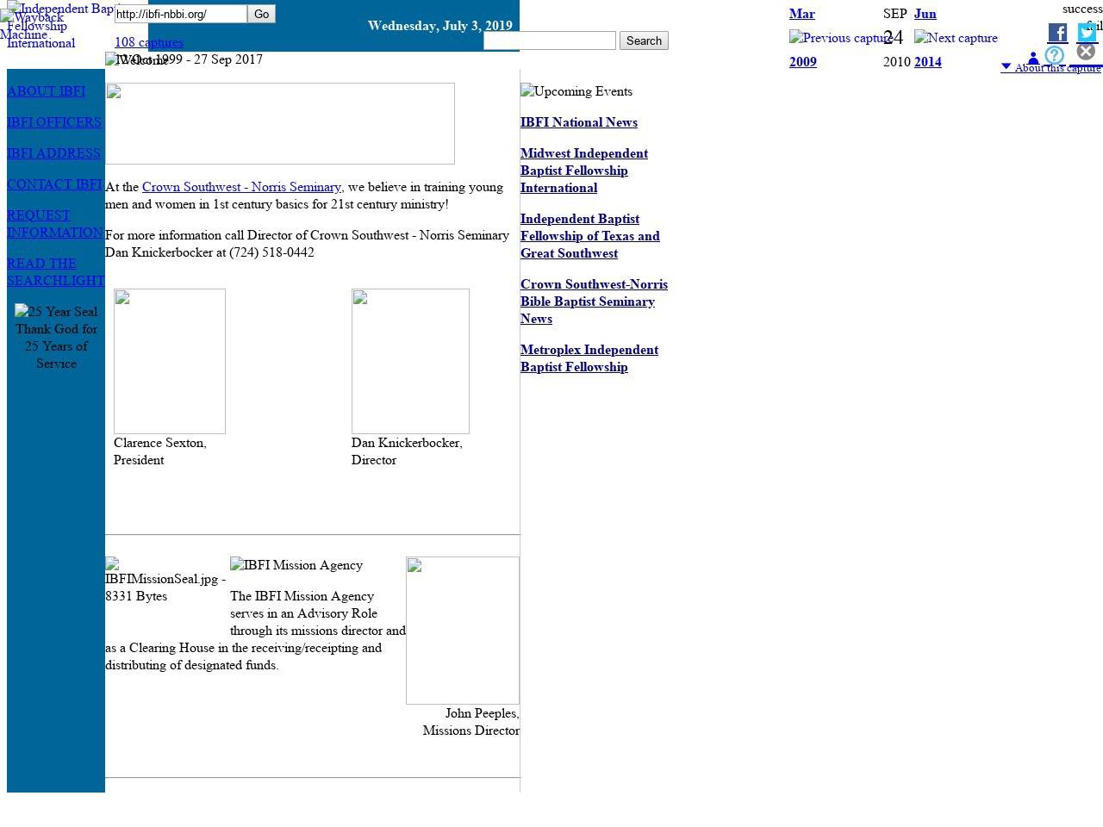This screenshot has width=1103, height=827.
Task: Click the Previous capture arrow image
Action: [x=839, y=38]
